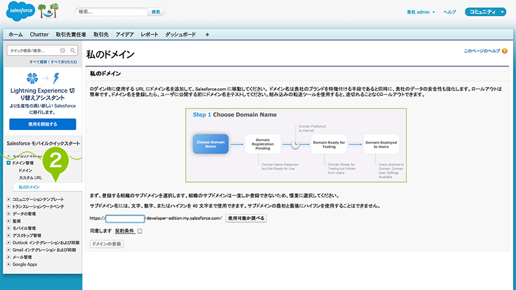Click the subdomain name input field

pos(125,219)
